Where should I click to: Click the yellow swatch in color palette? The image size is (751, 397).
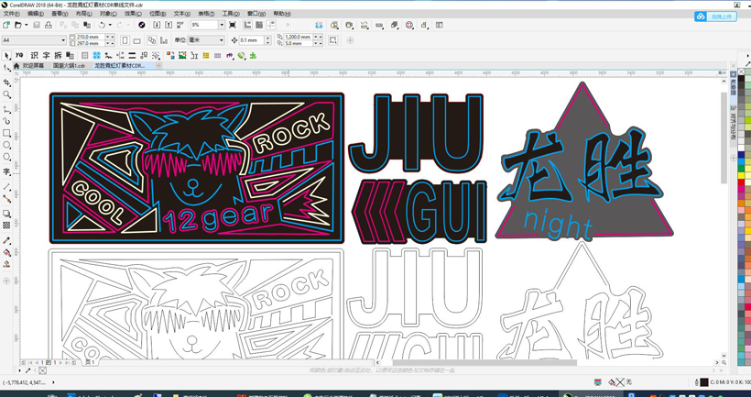tap(741, 175)
